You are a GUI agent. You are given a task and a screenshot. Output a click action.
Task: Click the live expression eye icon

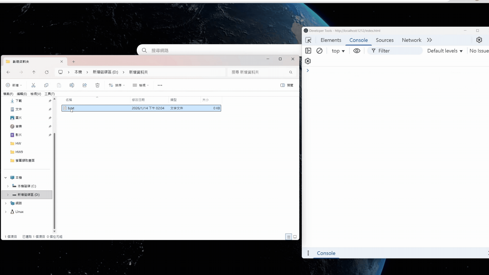357,51
